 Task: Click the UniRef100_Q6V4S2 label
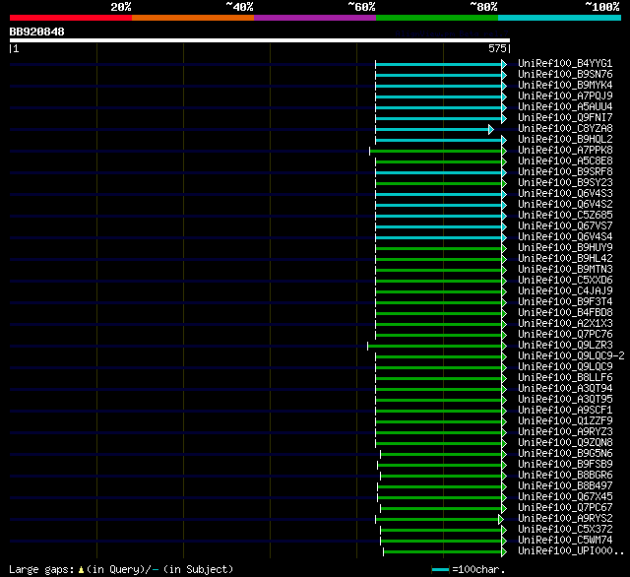(565, 205)
